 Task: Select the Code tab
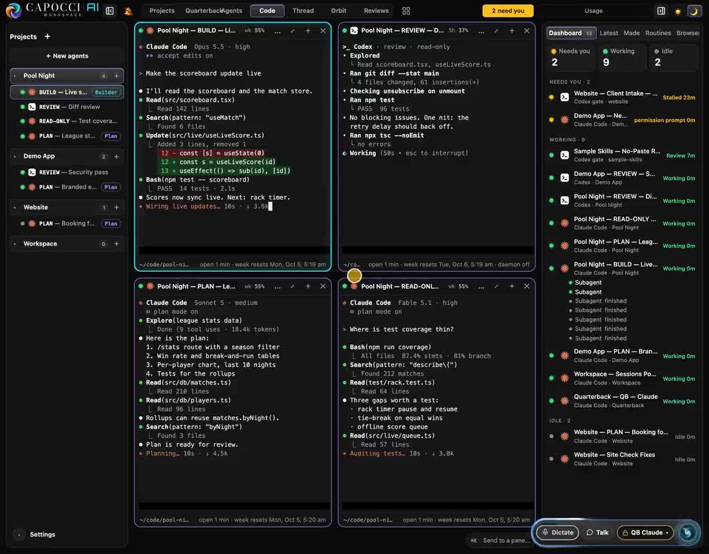(x=267, y=11)
